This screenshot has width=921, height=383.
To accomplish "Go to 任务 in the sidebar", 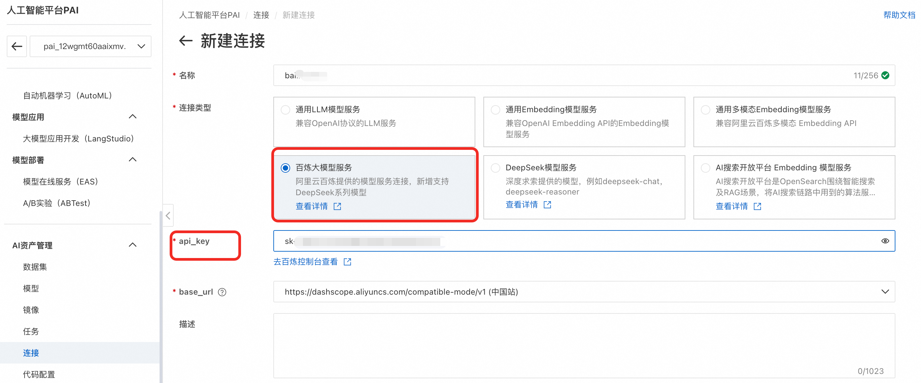I will pyautogui.click(x=31, y=331).
